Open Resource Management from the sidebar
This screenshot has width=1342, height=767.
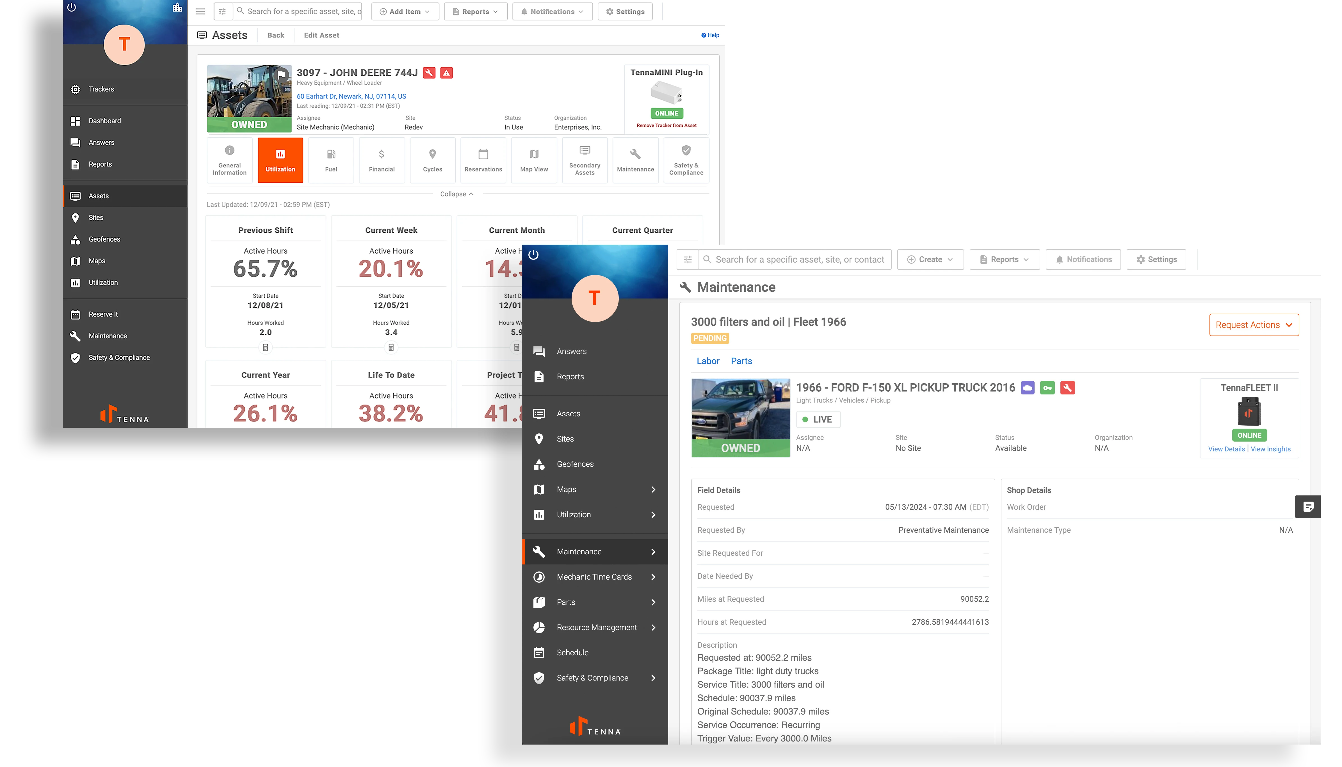[x=597, y=627]
